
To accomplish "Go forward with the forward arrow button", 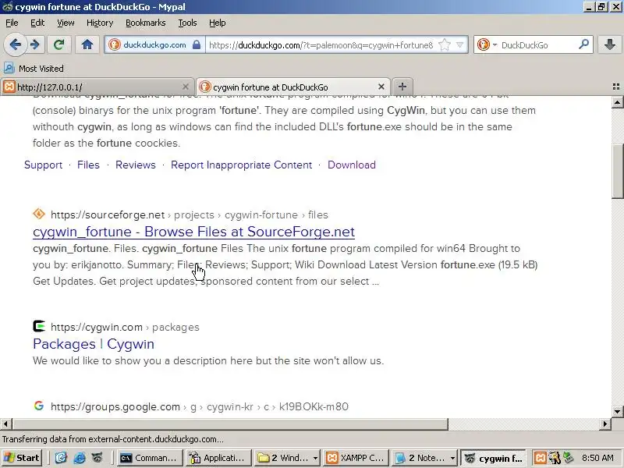I will pyautogui.click(x=35, y=44).
